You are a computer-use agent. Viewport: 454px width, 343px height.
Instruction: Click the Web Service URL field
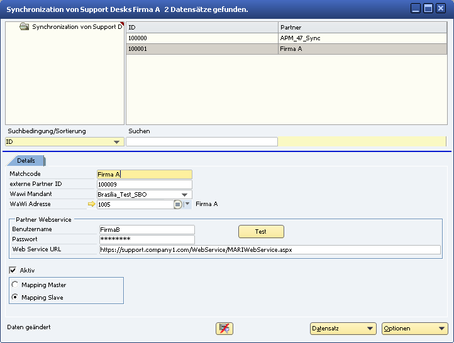point(269,250)
